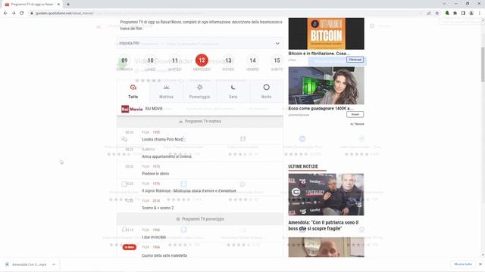485x272 pixels.
Task: Collapse the Programmi TV pomeriggio section
Action: pos(200,219)
